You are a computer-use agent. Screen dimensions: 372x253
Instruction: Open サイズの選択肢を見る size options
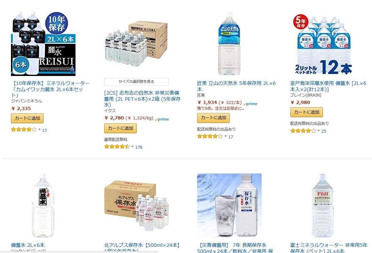point(136,82)
